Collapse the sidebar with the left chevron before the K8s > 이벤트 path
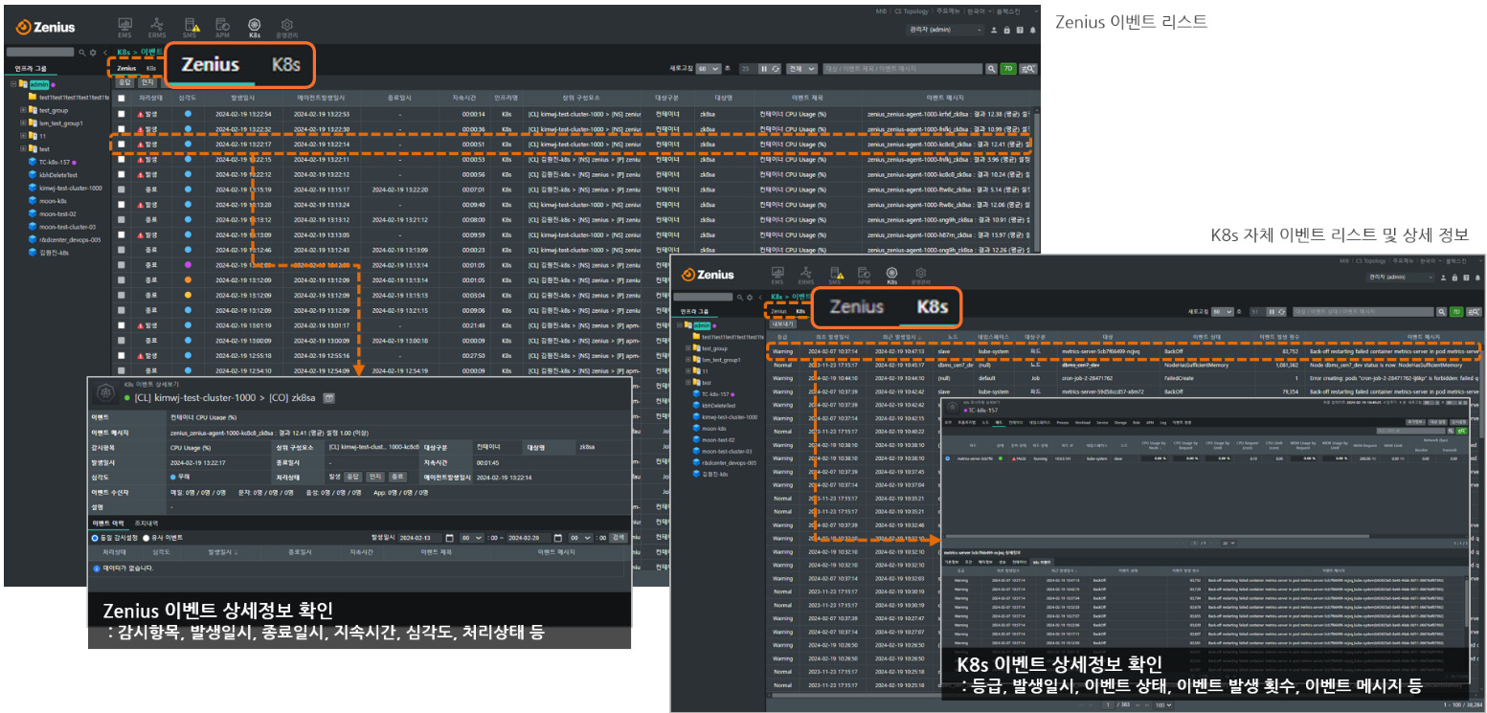Image resolution: width=1487 pixels, height=713 pixels. pos(105,53)
